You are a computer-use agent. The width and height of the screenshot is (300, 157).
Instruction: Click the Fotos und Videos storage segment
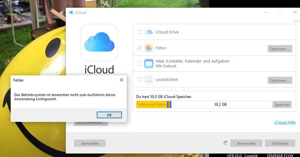[x=152, y=104]
